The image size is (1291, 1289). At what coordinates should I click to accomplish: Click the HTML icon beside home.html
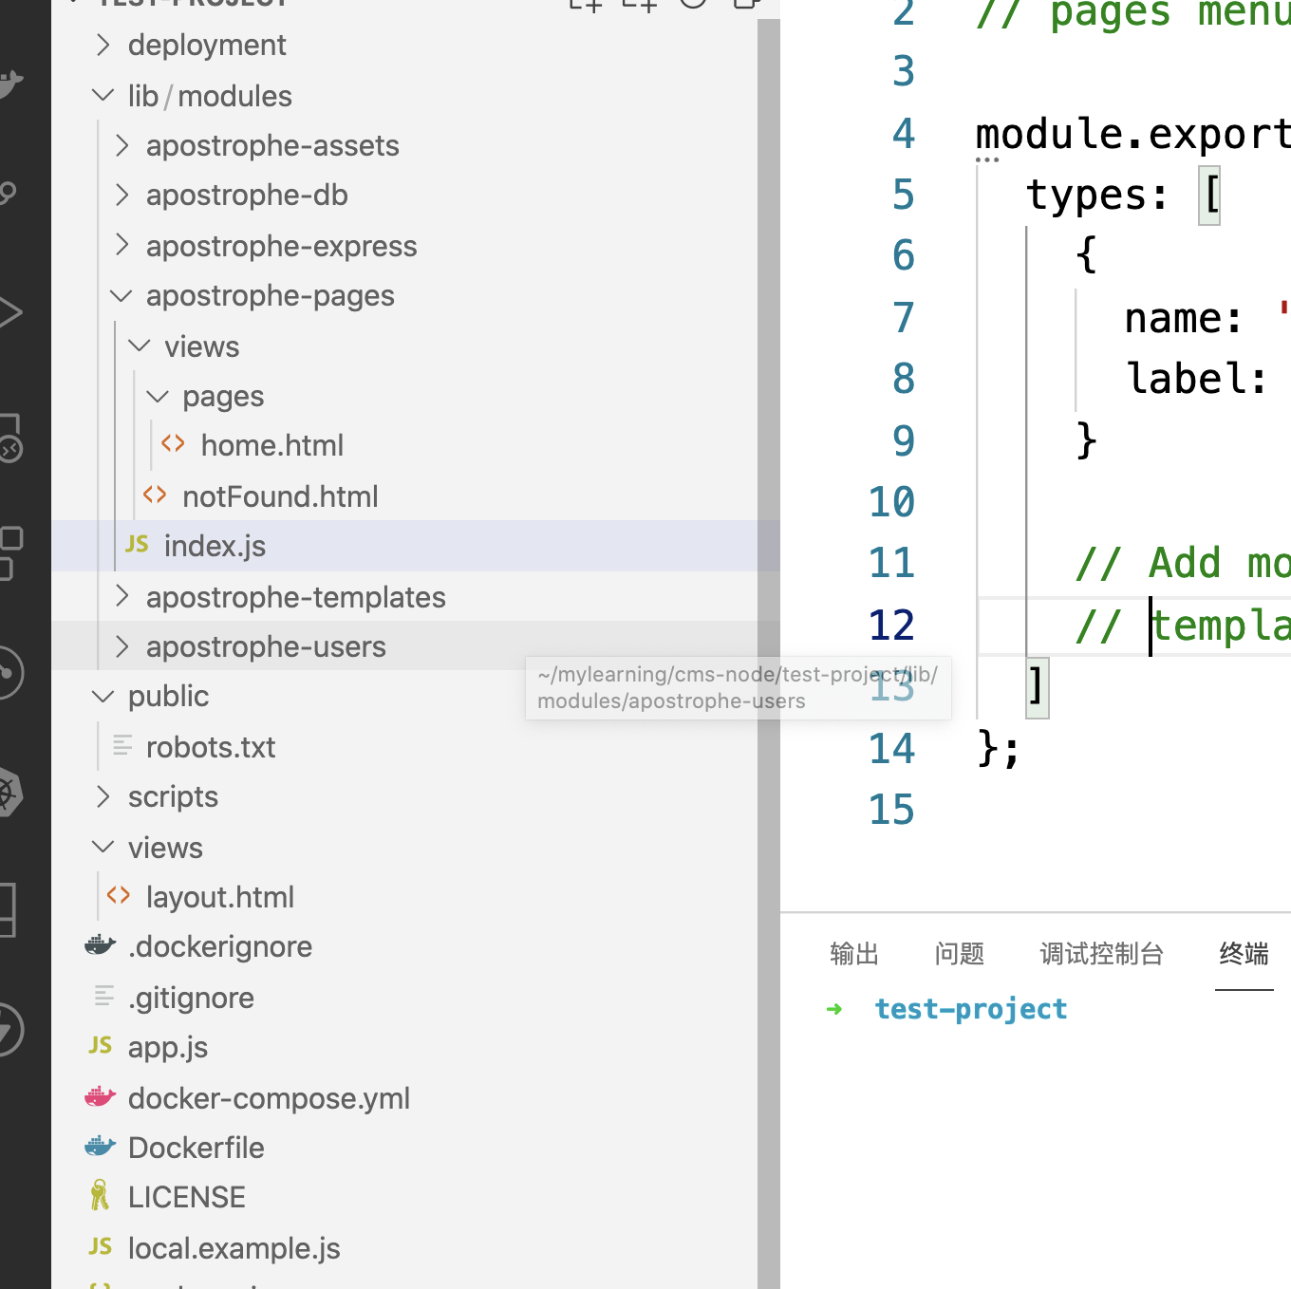click(173, 443)
